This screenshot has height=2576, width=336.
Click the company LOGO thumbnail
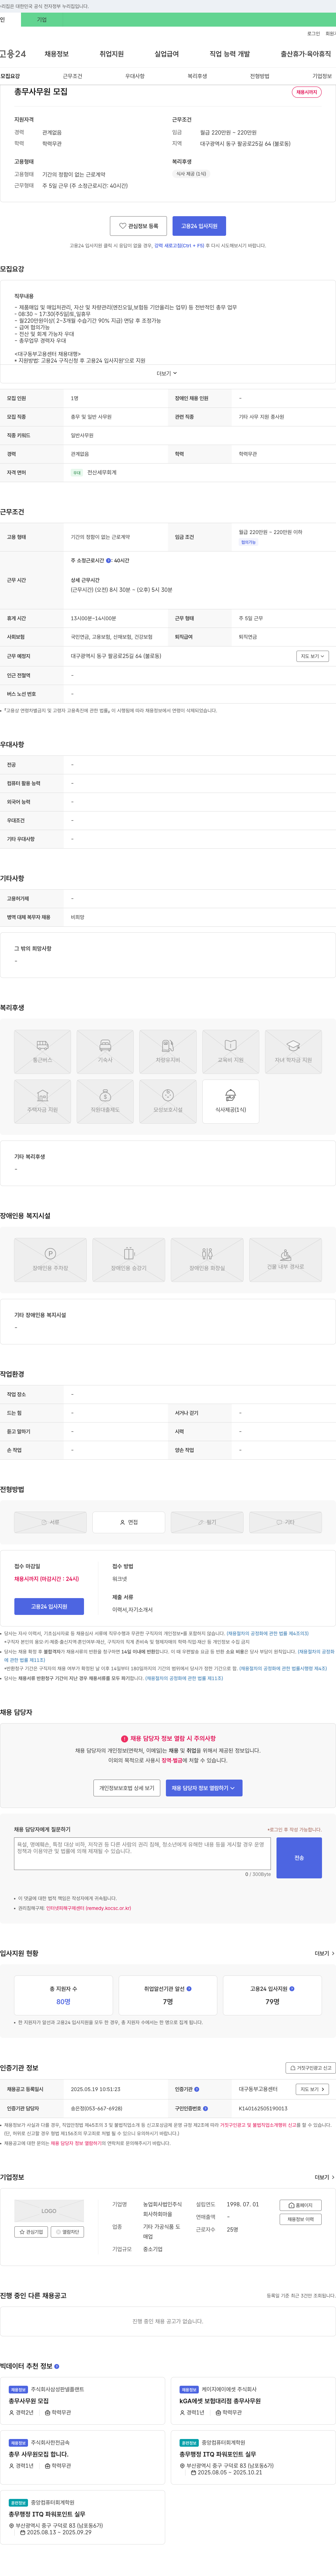click(x=49, y=2211)
